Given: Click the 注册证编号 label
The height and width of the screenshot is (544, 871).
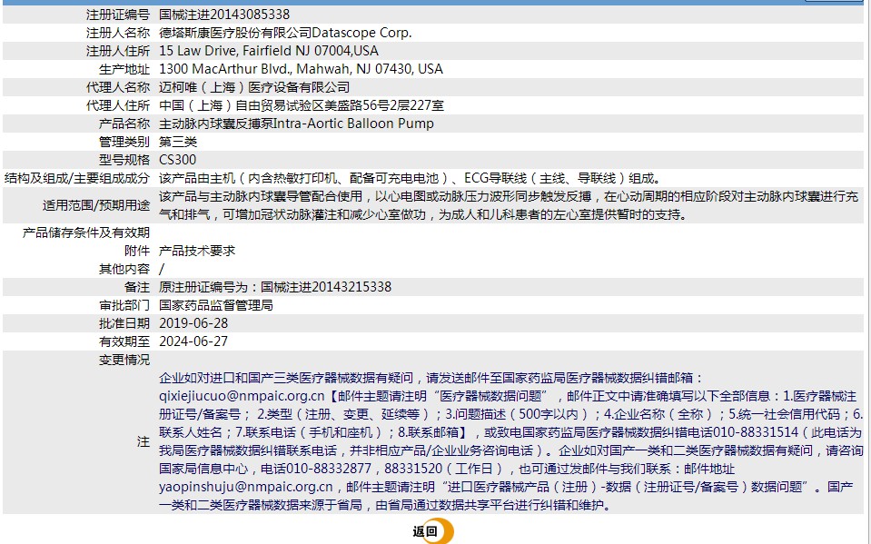Looking at the screenshot, I should tap(118, 15).
